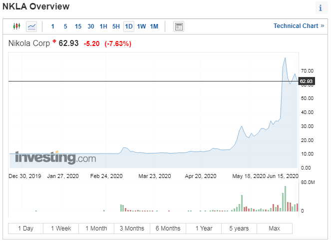Click the 70.00 price axis label
Viewport: 331px width, 245px height.
tap(307, 71)
